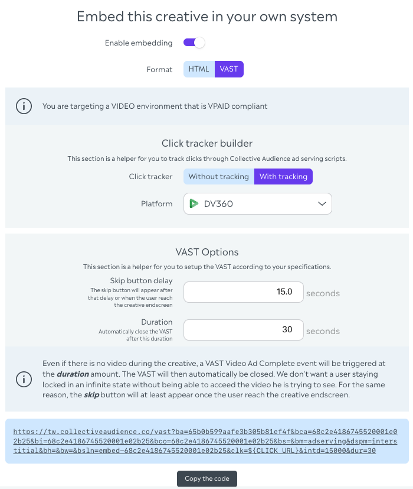Click the info icon beside the VPAID notice
413x489 pixels.
[24, 106]
